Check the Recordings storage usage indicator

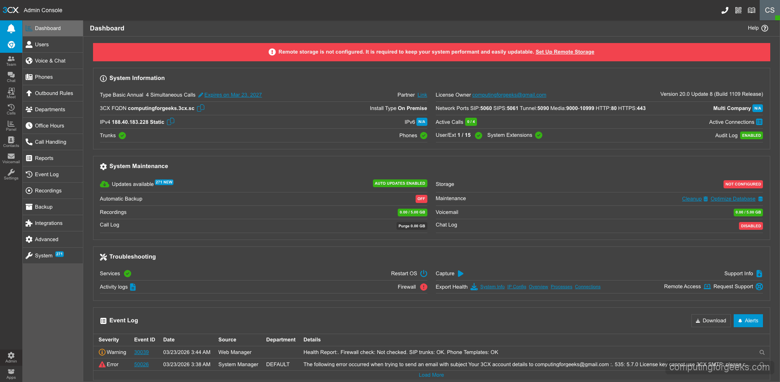tap(412, 212)
